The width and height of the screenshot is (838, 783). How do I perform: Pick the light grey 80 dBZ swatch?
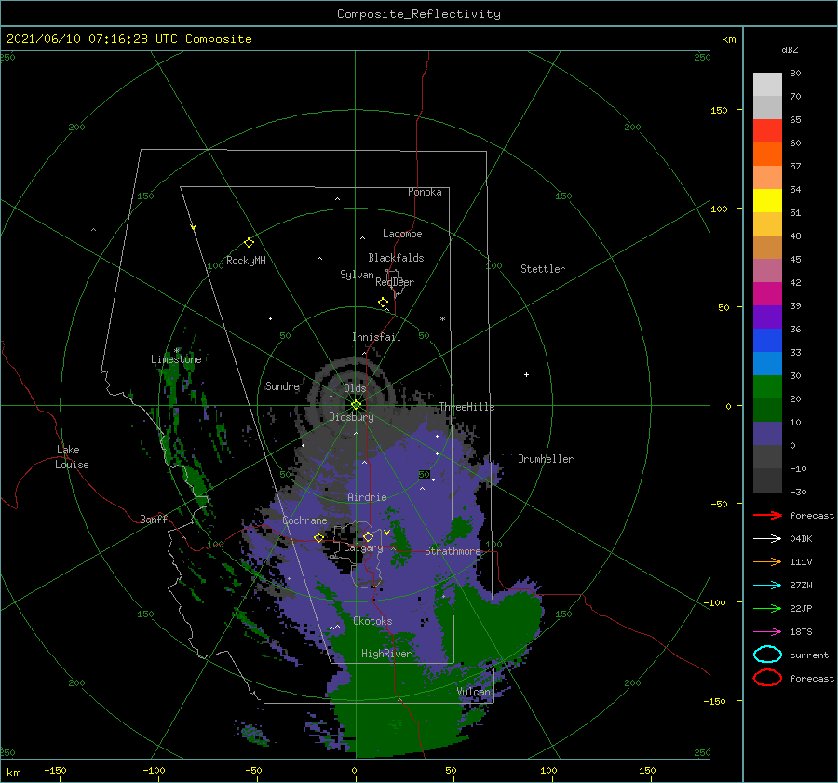[767, 85]
